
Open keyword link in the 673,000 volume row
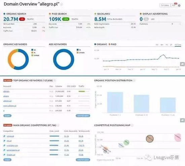point(7,101)
